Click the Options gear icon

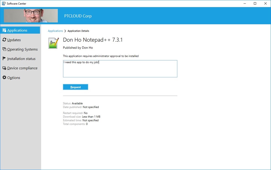point(4,77)
